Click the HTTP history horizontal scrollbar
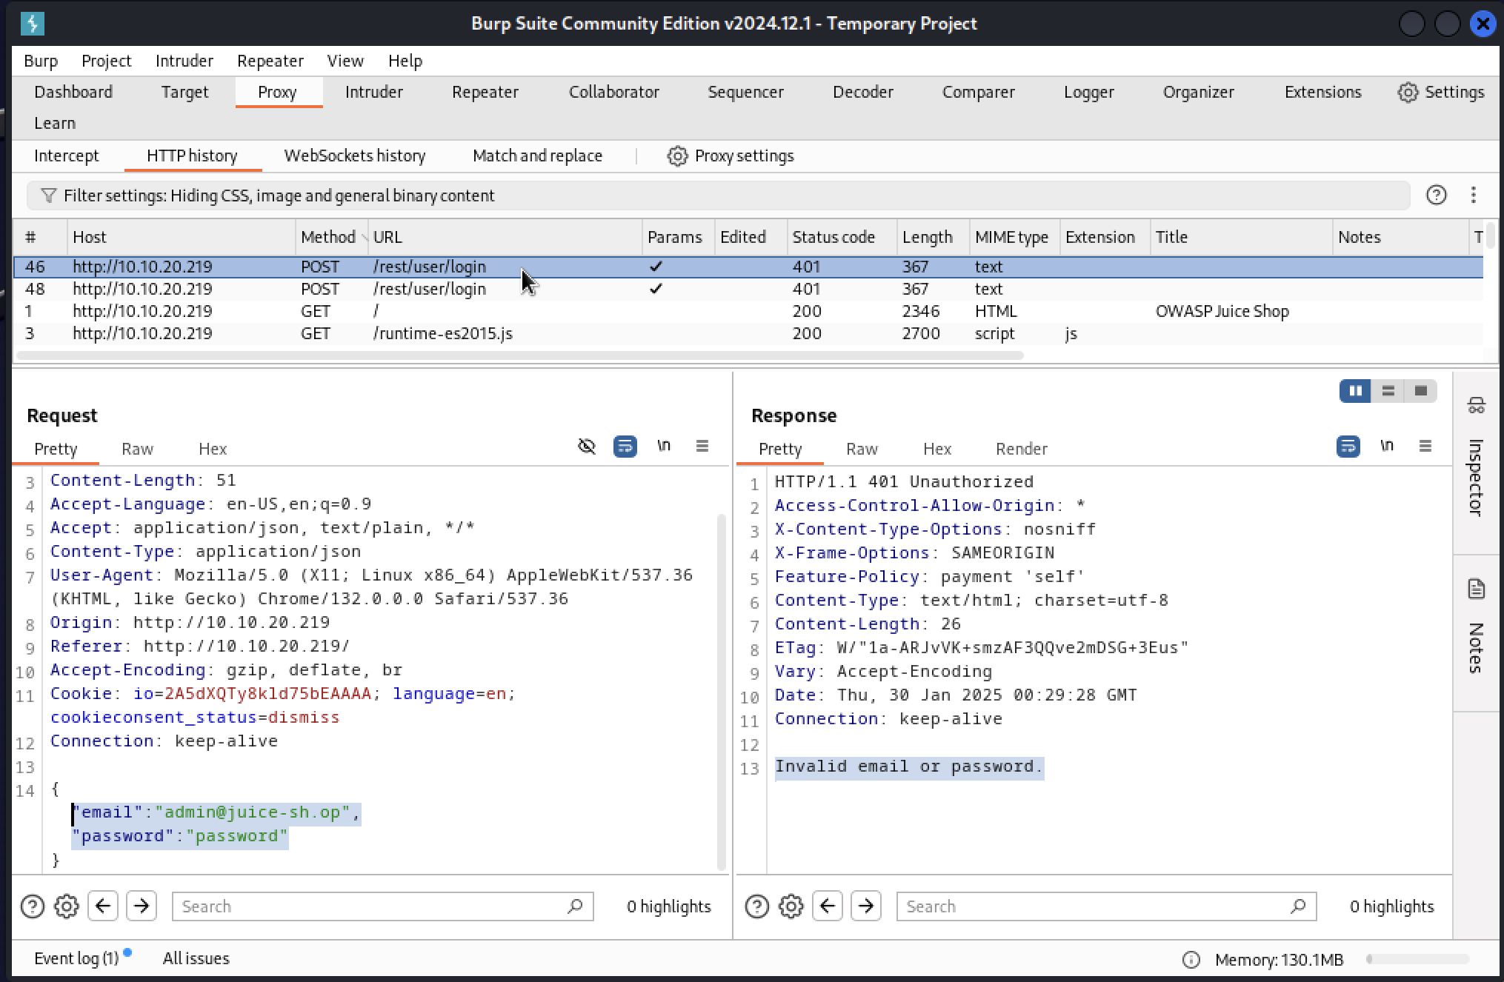This screenshot has width=1504, height=982. tap(519, 356)
